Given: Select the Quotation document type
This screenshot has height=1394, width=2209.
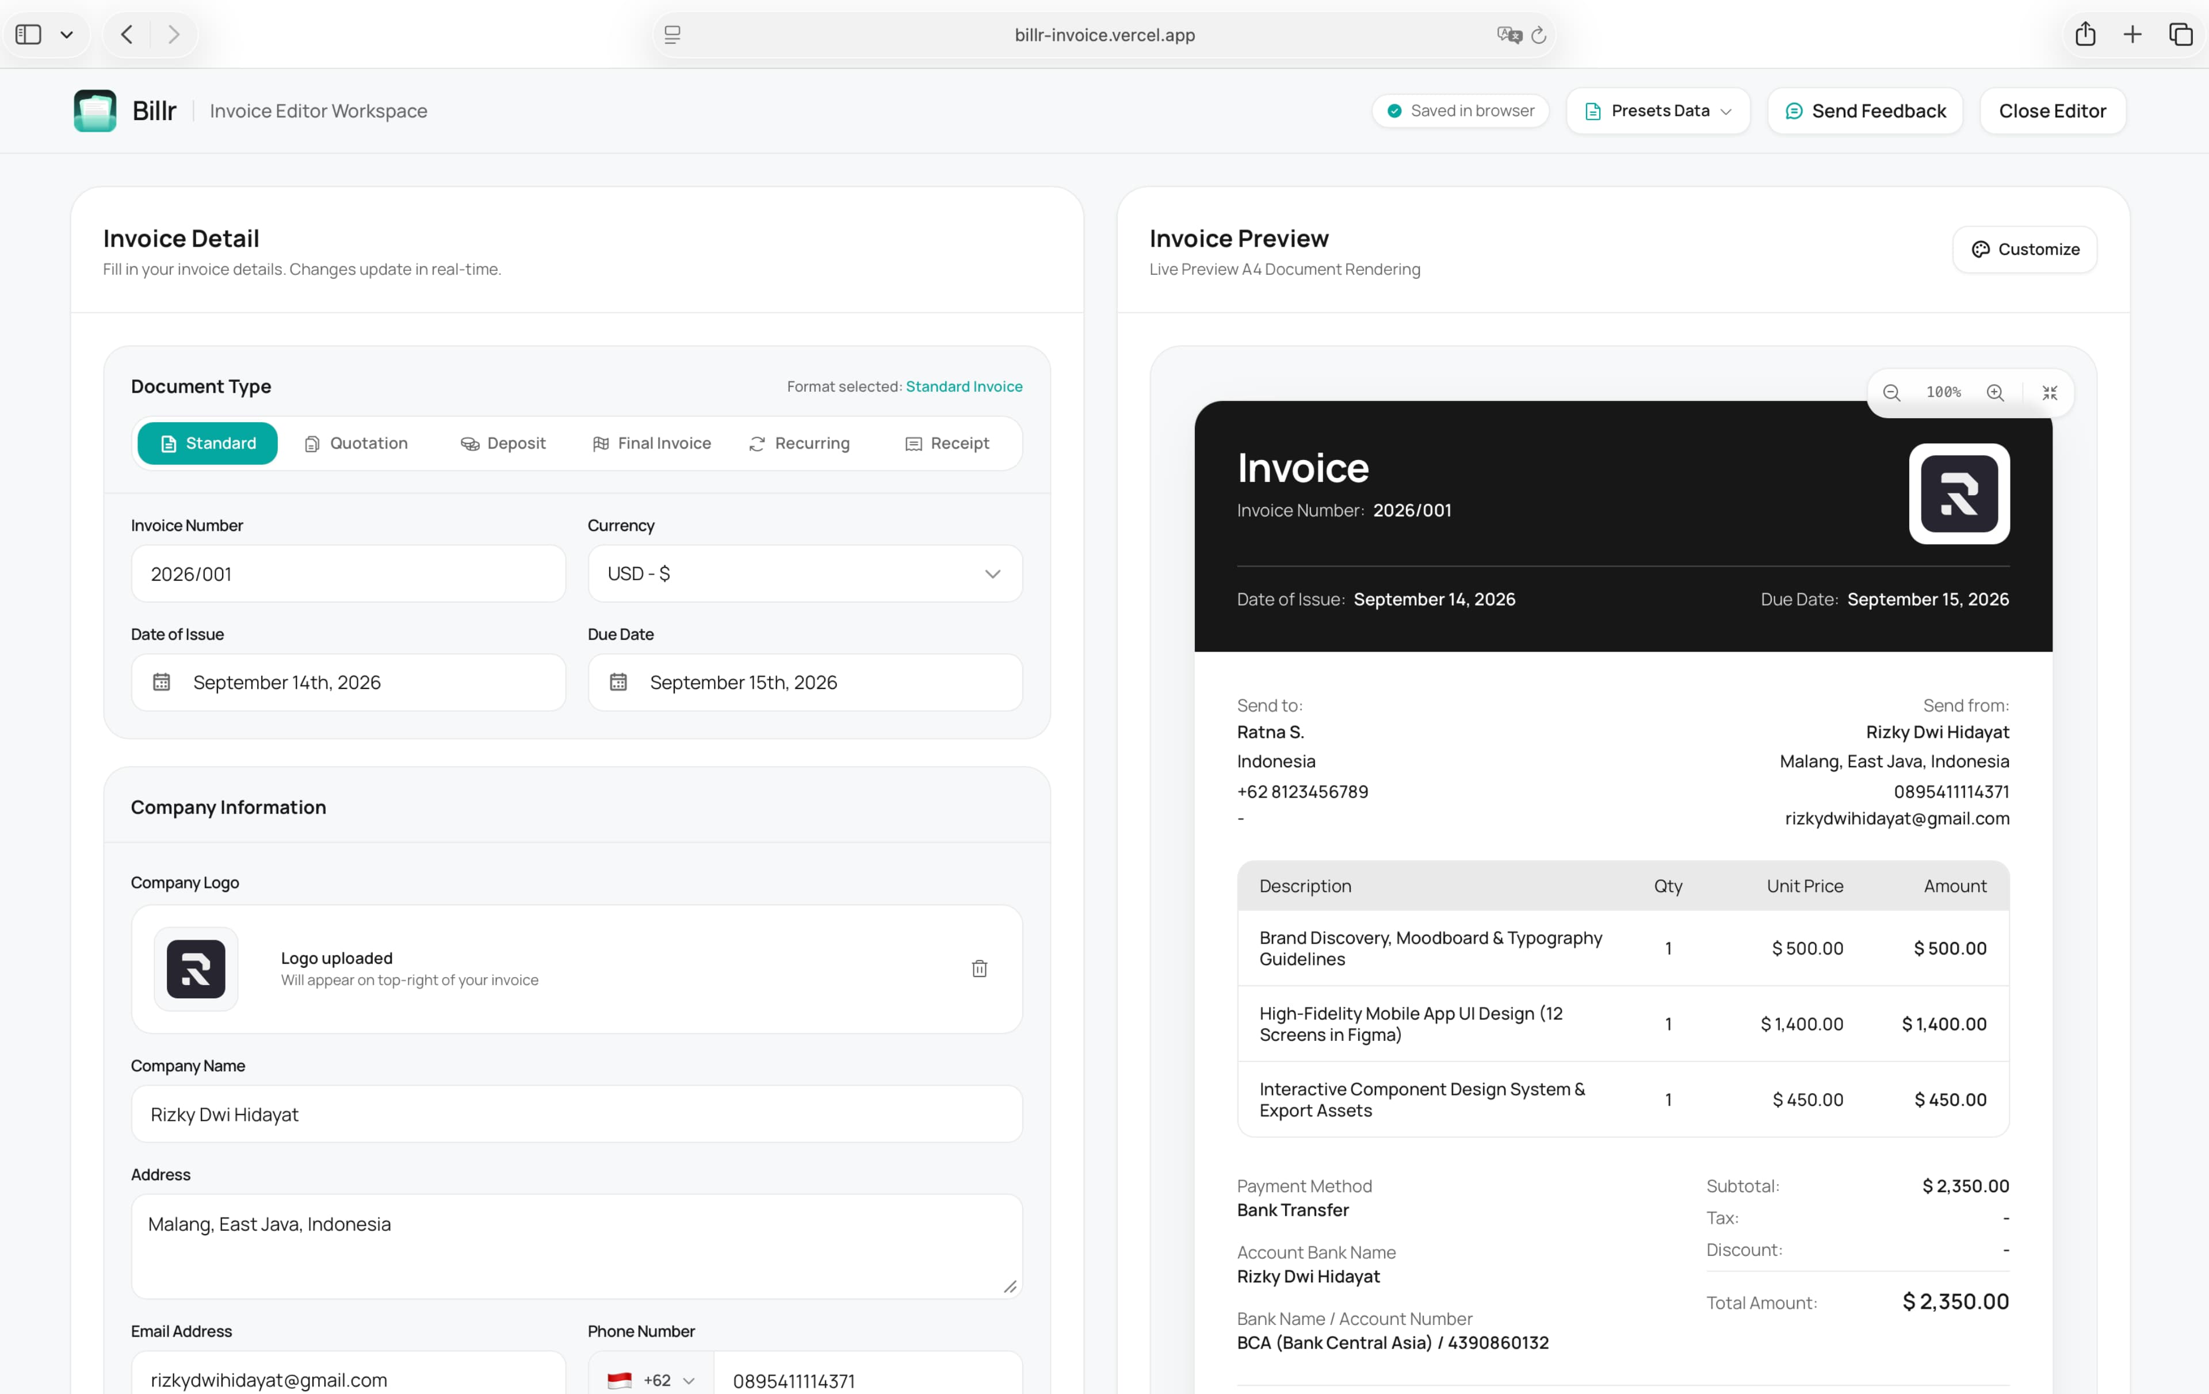Looking at the screenshot, I should (356, 444).
